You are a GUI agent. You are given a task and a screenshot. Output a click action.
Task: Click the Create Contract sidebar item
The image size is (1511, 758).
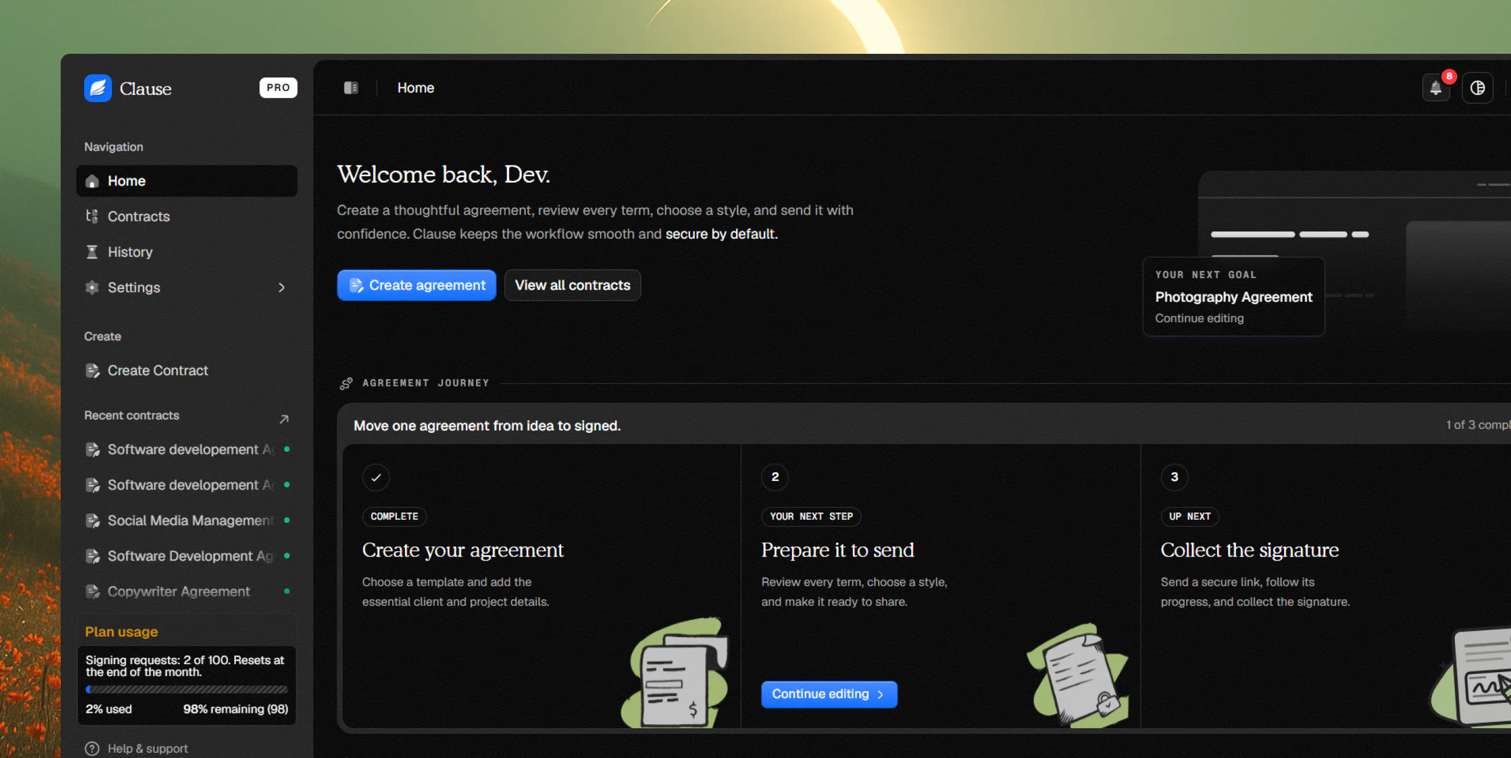pyautogui.click(x=187, y=370)
